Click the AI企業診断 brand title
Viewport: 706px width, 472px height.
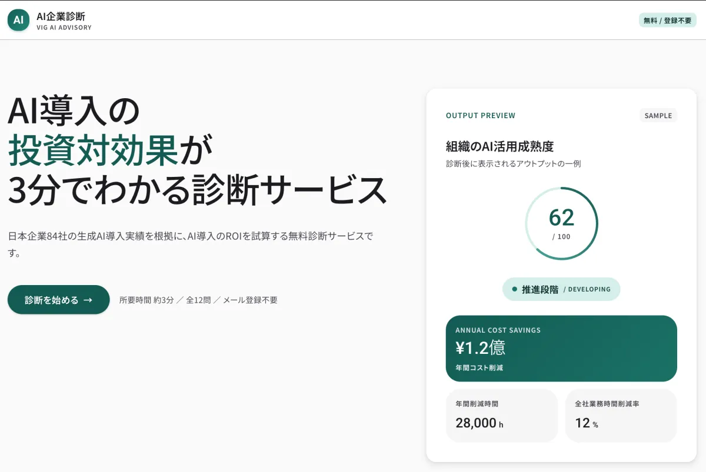tap(61, 16)
